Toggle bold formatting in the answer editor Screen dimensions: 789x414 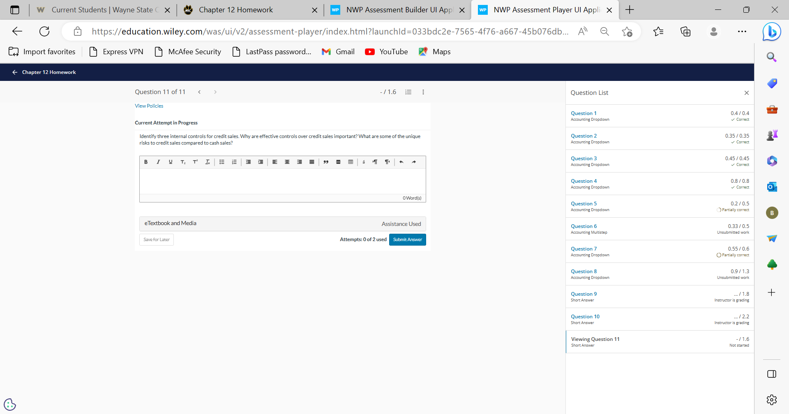click(146, 162)
